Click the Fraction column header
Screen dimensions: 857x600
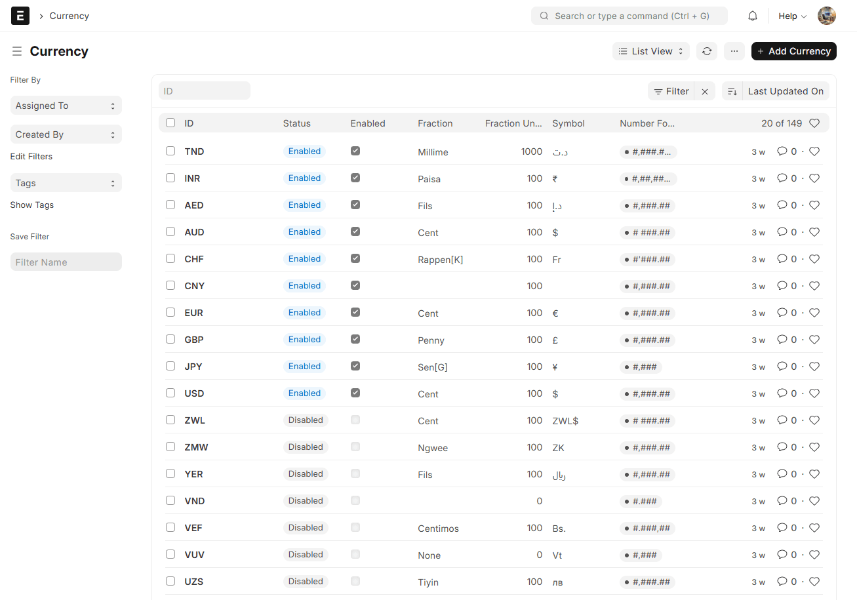[x=435, y=123]
